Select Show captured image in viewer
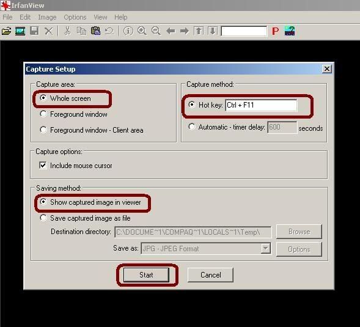This screenshot has height=327, width=360. (x=43, y=202)
